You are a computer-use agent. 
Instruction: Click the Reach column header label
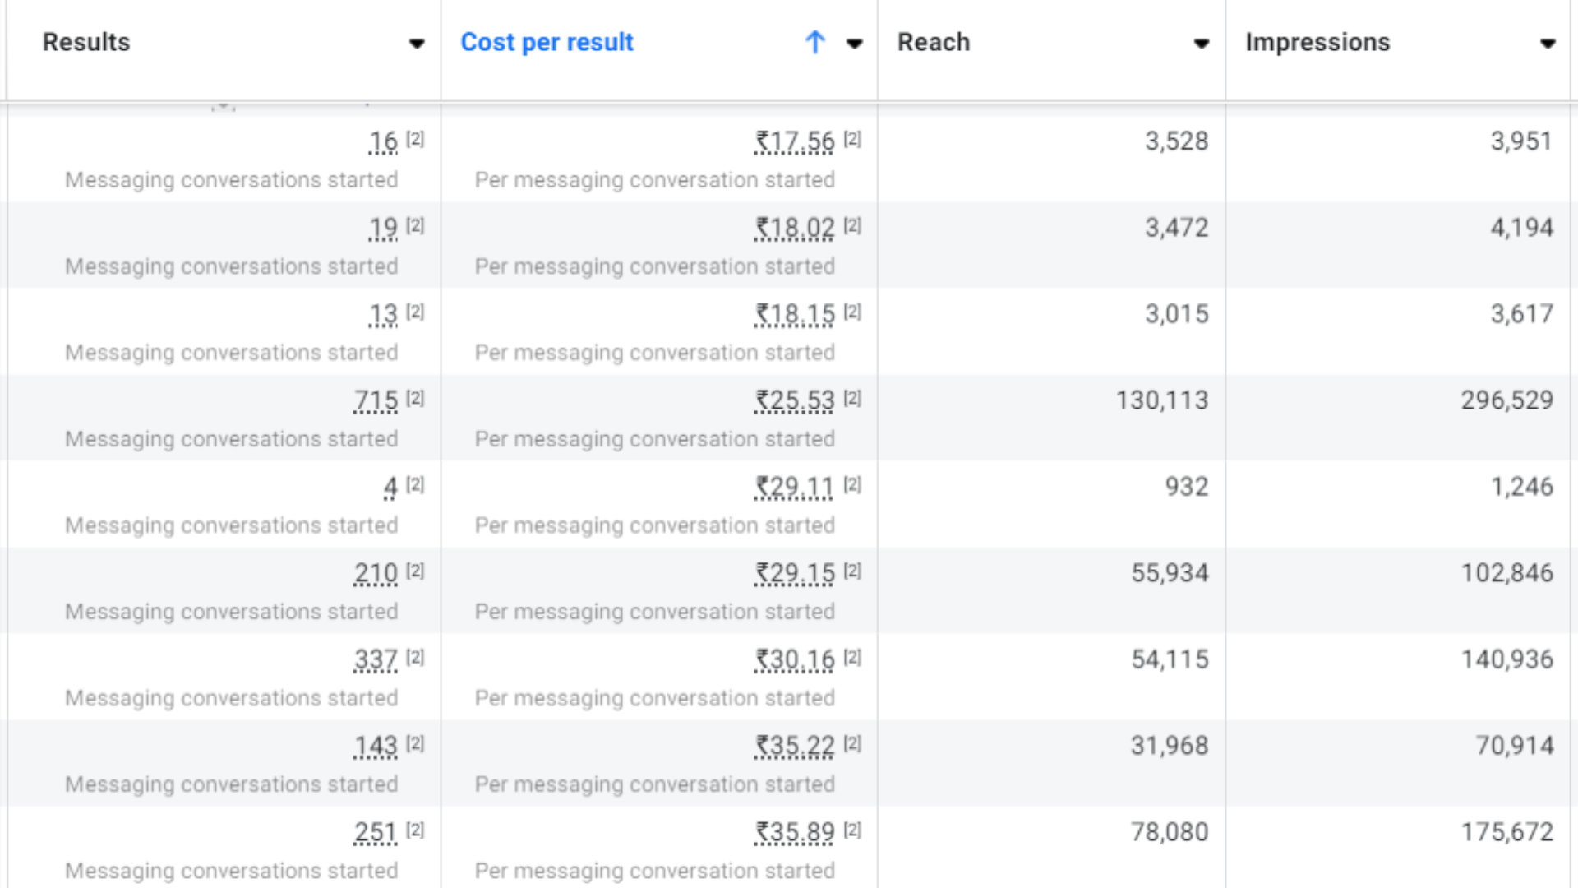(934, 42)
